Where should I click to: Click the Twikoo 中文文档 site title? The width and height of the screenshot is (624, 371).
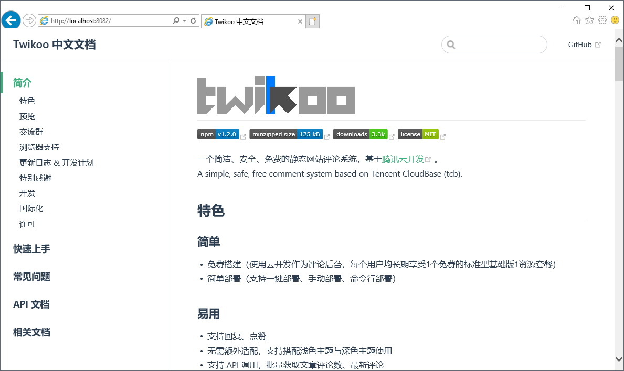coord(54,45)
